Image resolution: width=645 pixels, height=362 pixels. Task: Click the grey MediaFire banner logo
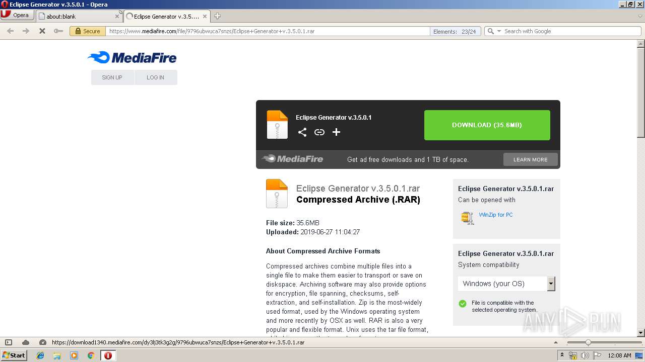coord(292,159)
